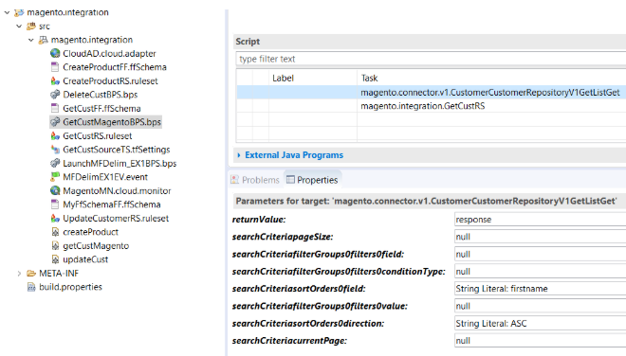626x356 pixels.
Task: Edit searchCriteriasortOrders0field firstname value
Action: click(x=541, y=289)
